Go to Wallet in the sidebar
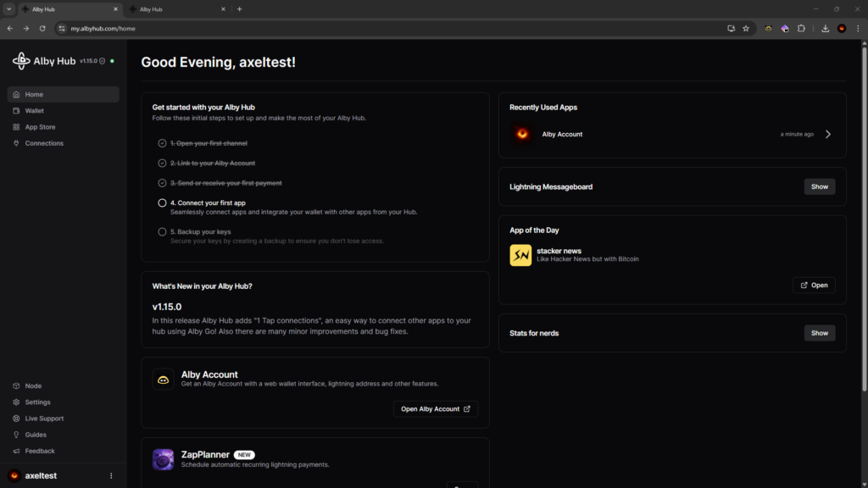Screen dimensions: 868x488 pos(34,111)
